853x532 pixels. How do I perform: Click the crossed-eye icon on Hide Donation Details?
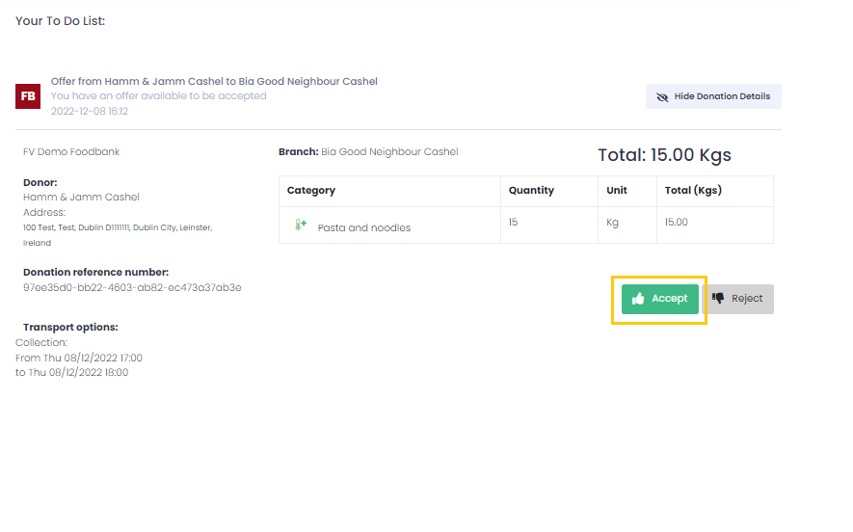tap(662, 96)
